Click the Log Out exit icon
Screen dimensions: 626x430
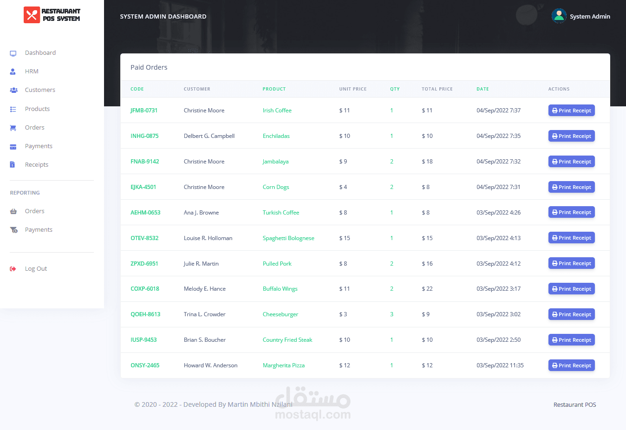pos(13,269)
